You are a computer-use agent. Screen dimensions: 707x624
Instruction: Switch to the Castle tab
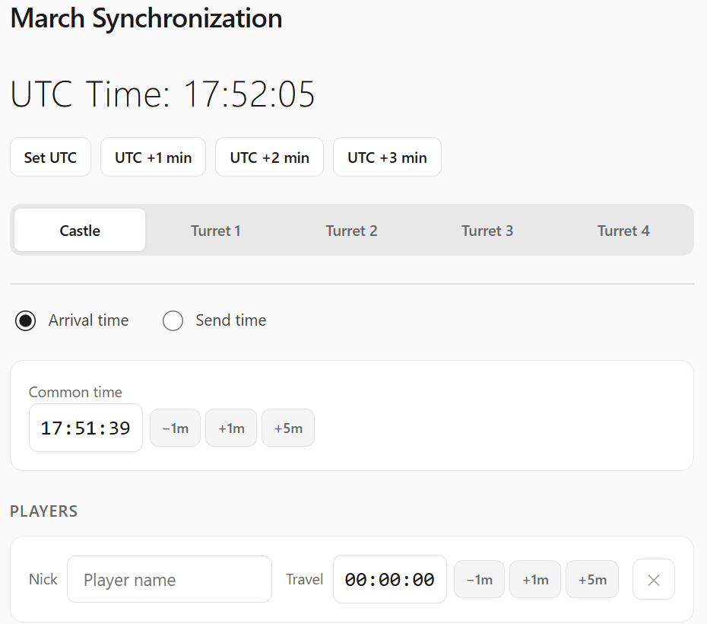80,230
